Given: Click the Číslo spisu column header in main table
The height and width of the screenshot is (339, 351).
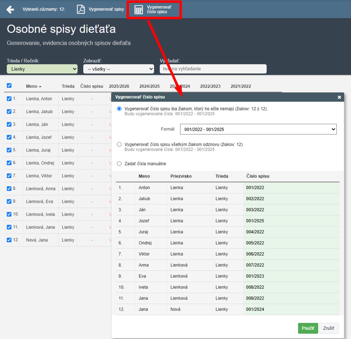Looking at the screenshot, I should (92, 86).
